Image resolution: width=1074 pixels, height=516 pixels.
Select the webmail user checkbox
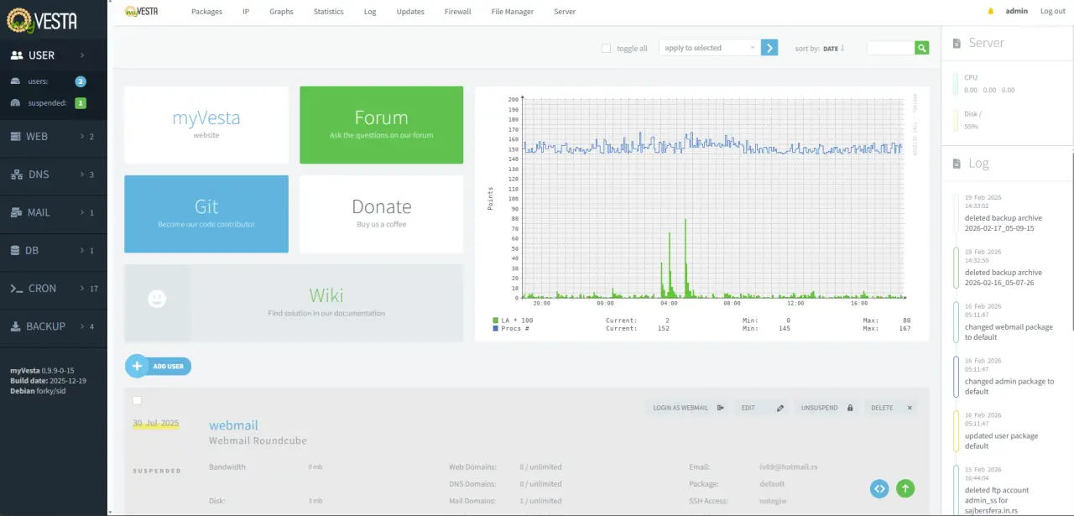(137, 401)
